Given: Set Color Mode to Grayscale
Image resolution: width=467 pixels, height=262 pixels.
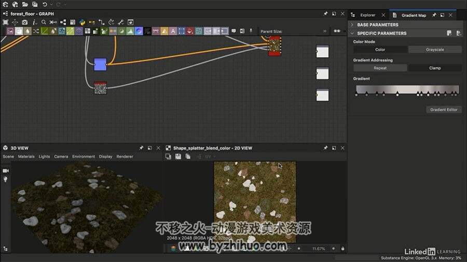Looking at the screenshot, I should pyautogui.click(x=435, y=50).
